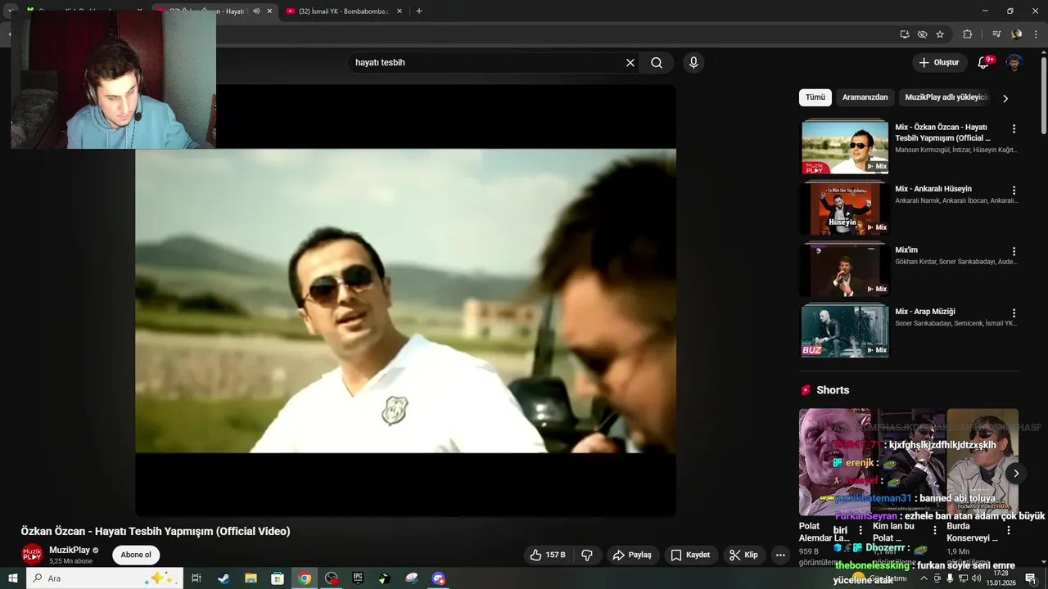Install app via the address bar install icon
Image resolution: width=1048 pixels, height=589 pixels.
pyautogui.click(x=905, y=34)
